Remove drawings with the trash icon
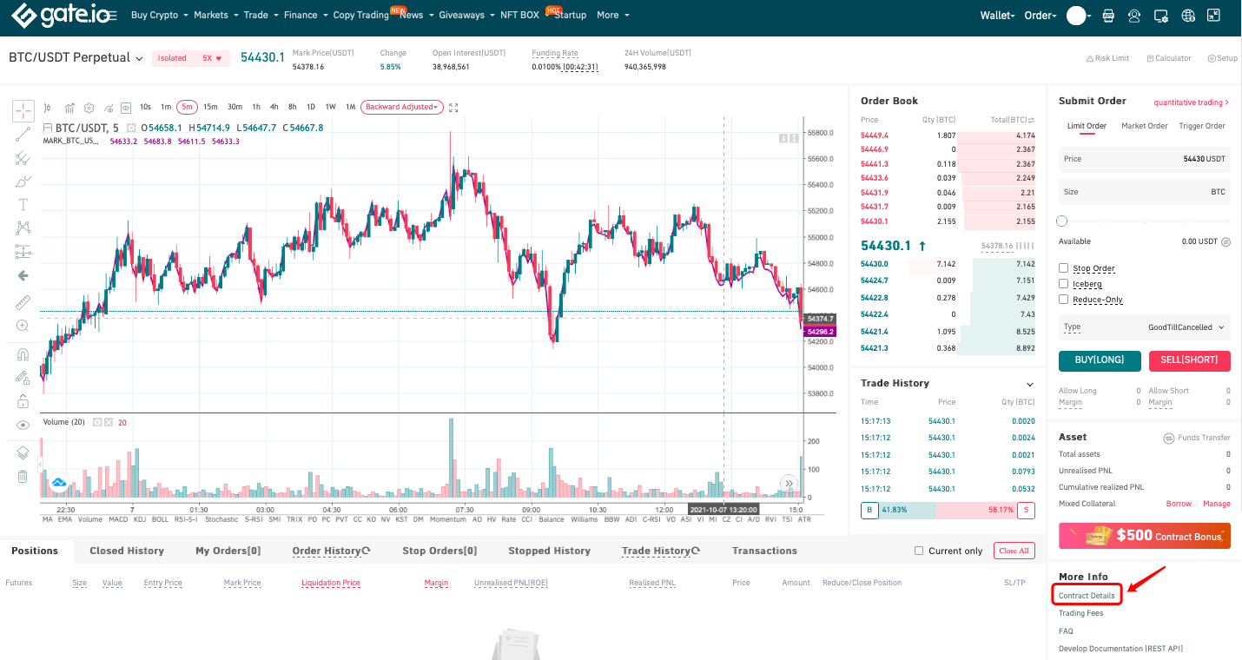The width and height of the screenshot is (1242, 660). coord(23,476)
